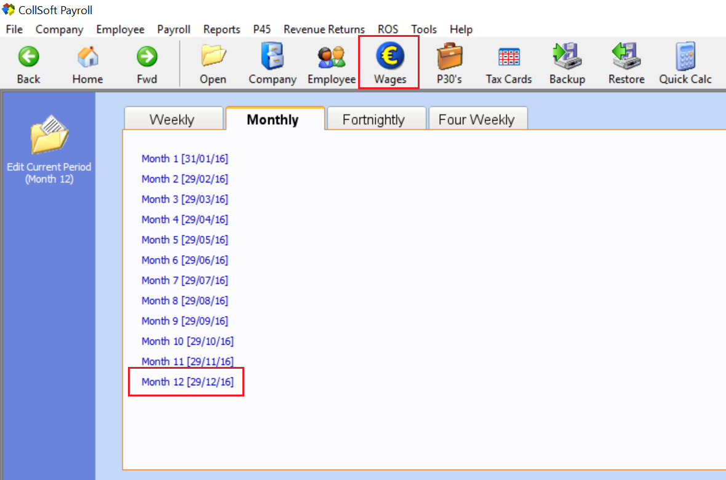Click the Restore disk icon
Screen dimensions: 726x480
point(626,57)
